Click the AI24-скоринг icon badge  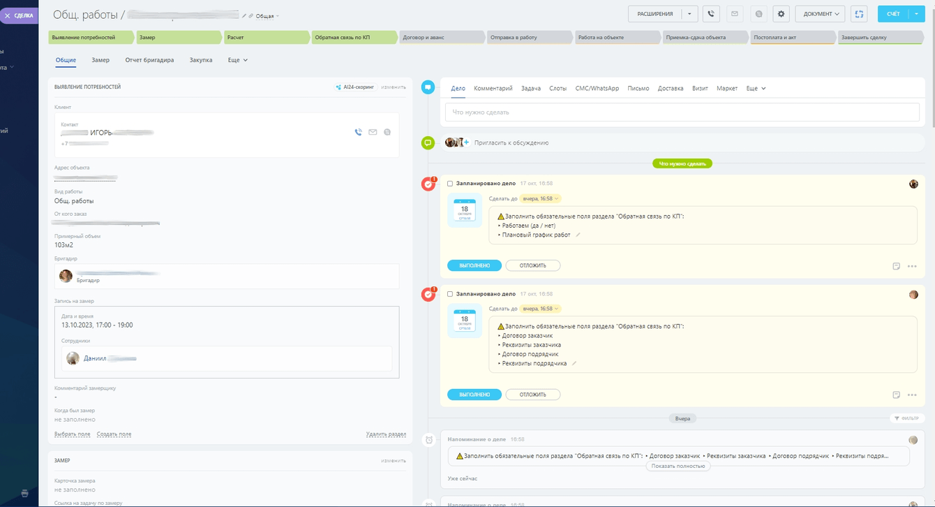(355, 87)
